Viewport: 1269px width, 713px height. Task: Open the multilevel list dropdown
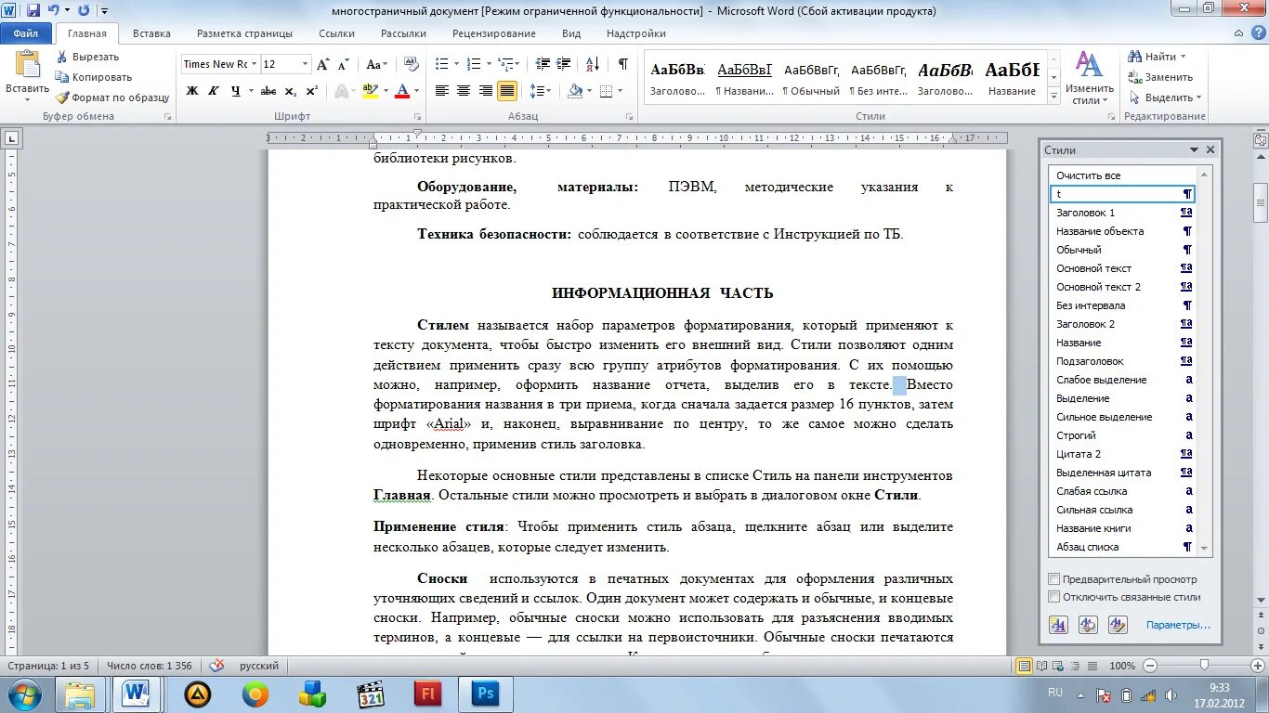506,64
